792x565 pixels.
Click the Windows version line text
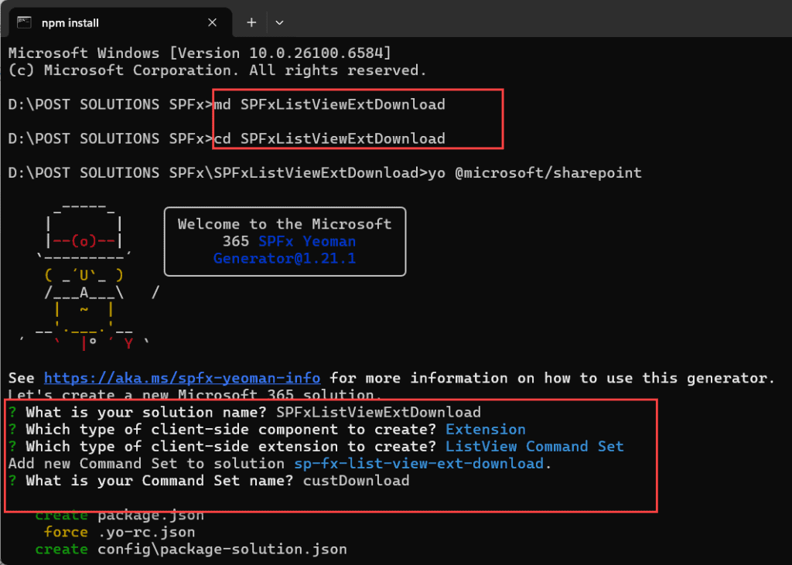[x=200, y=53]
